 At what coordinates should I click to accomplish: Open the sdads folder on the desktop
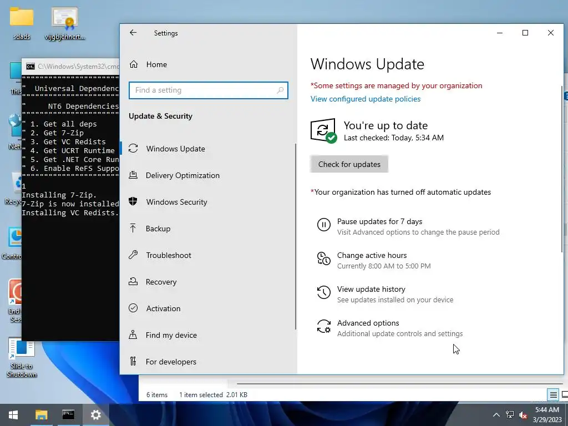(x=22, y=23)
